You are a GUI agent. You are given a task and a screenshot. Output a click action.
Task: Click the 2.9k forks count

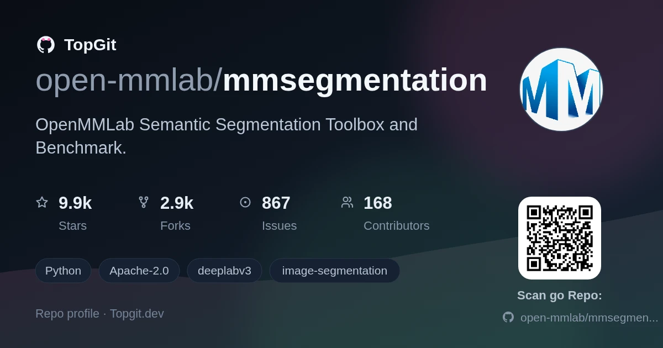177,203
